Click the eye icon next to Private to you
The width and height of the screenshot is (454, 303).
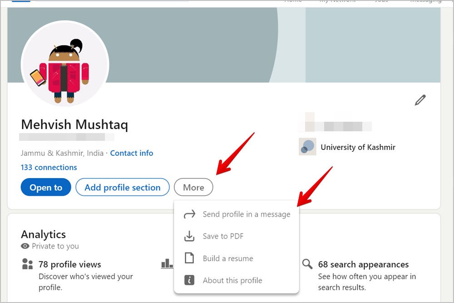tap(25, 246)
